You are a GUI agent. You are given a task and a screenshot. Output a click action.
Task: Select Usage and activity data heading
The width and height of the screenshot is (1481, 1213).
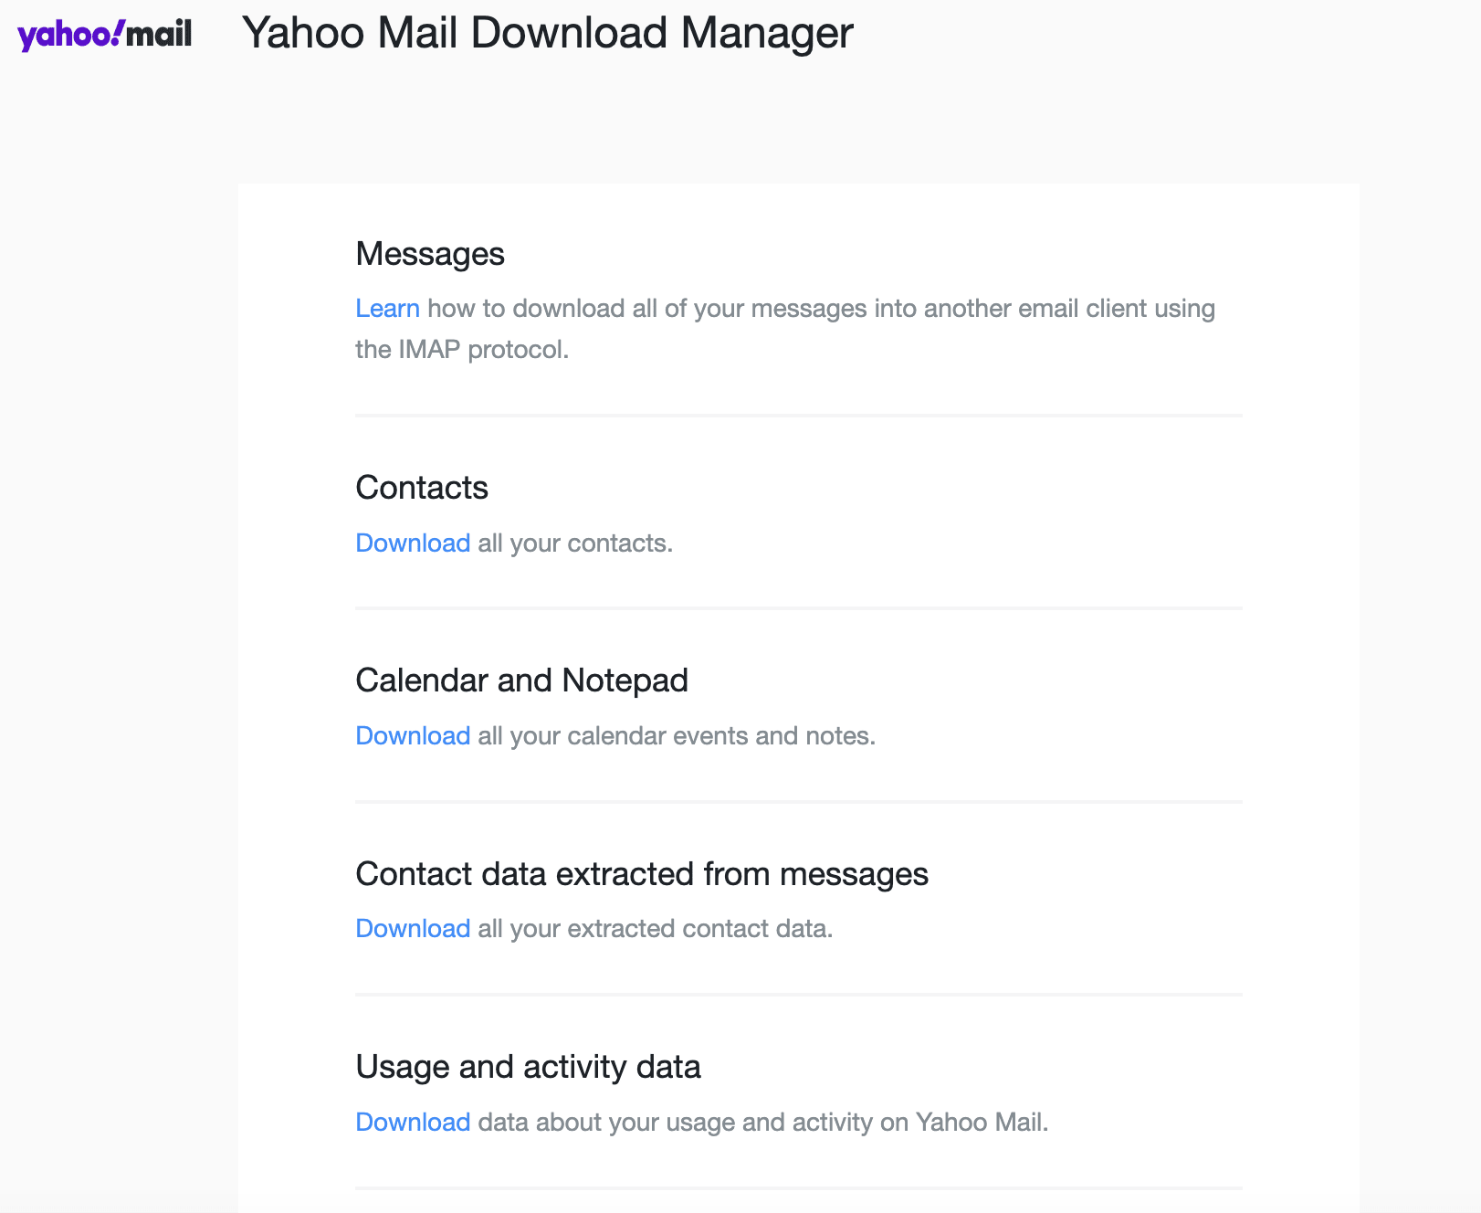click(x=528, y=1067)
